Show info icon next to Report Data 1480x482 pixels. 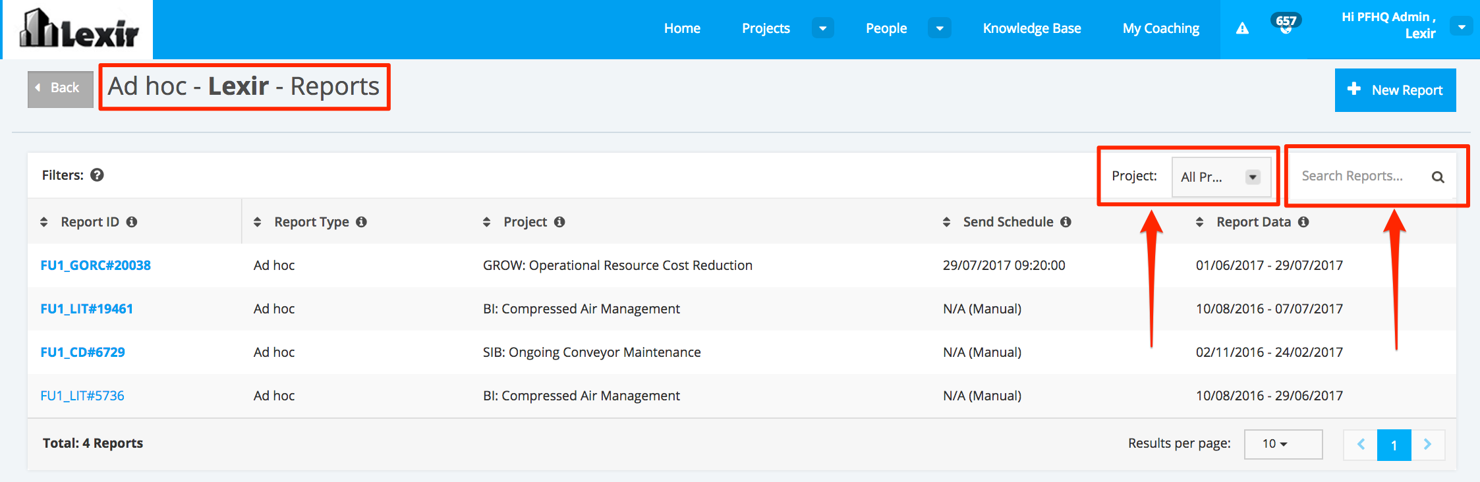(x=1303, y=222)
